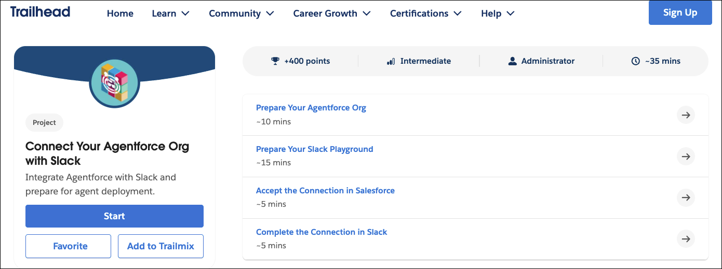Open the Help menu
Viewport: 722px width, 269px height.
(x=498, y=13)
